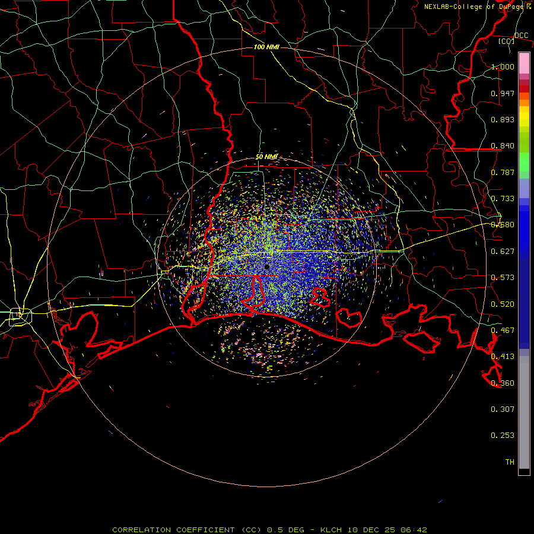Select the 0.413 scale value
Image resolution: width=534 pixels, height=534 pixels.
click(x=503, y=357)
